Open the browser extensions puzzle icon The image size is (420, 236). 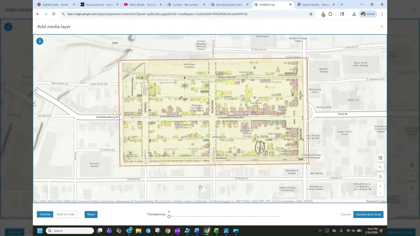click(330, 14)
